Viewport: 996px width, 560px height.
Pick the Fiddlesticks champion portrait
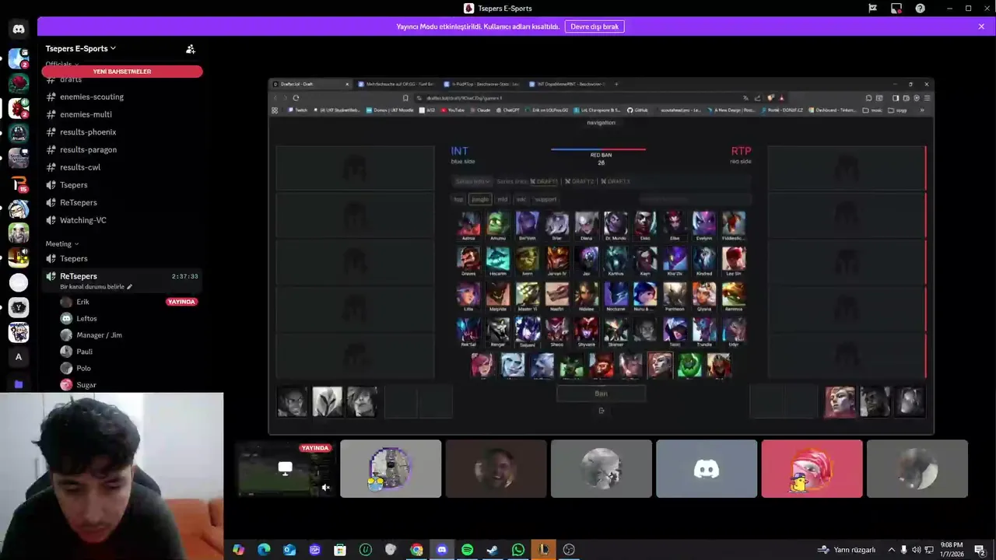pos(733,224)
